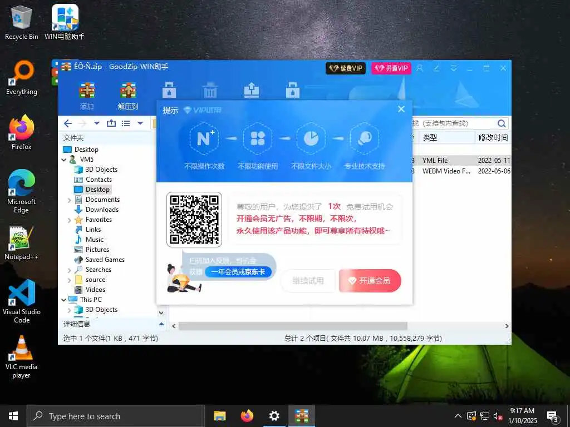The width and height of the screenshot is (570, 427).
Task: Expand 3D Objects under This PC
Action: [x=70, y=310]
